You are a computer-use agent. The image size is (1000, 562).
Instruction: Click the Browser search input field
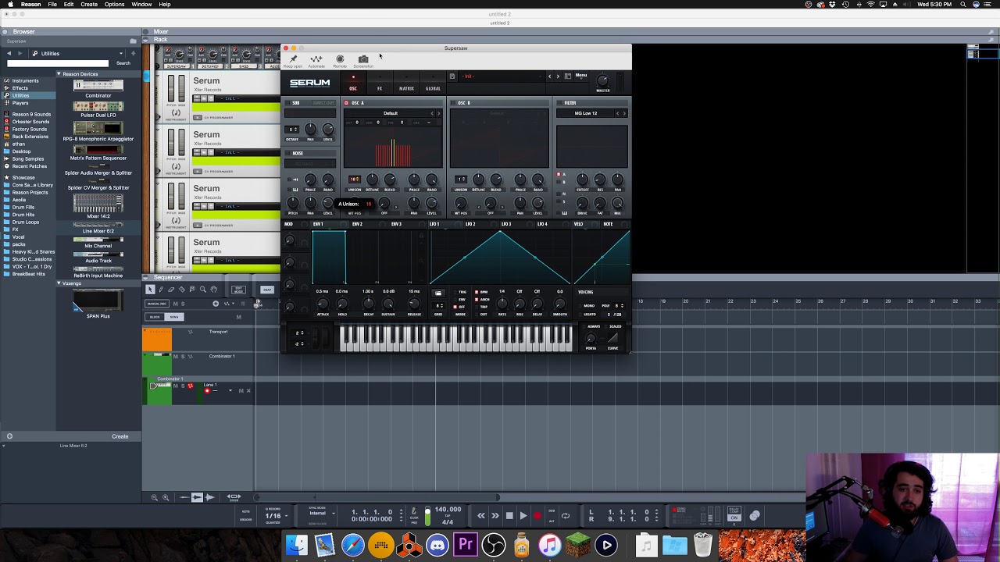(x=57, y=63)
